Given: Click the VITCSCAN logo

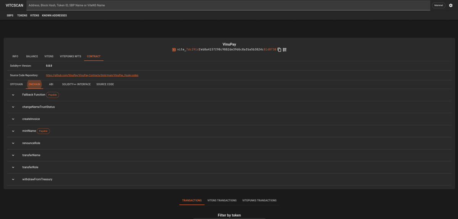Looking at the screenshot, I should coord(14,5).
